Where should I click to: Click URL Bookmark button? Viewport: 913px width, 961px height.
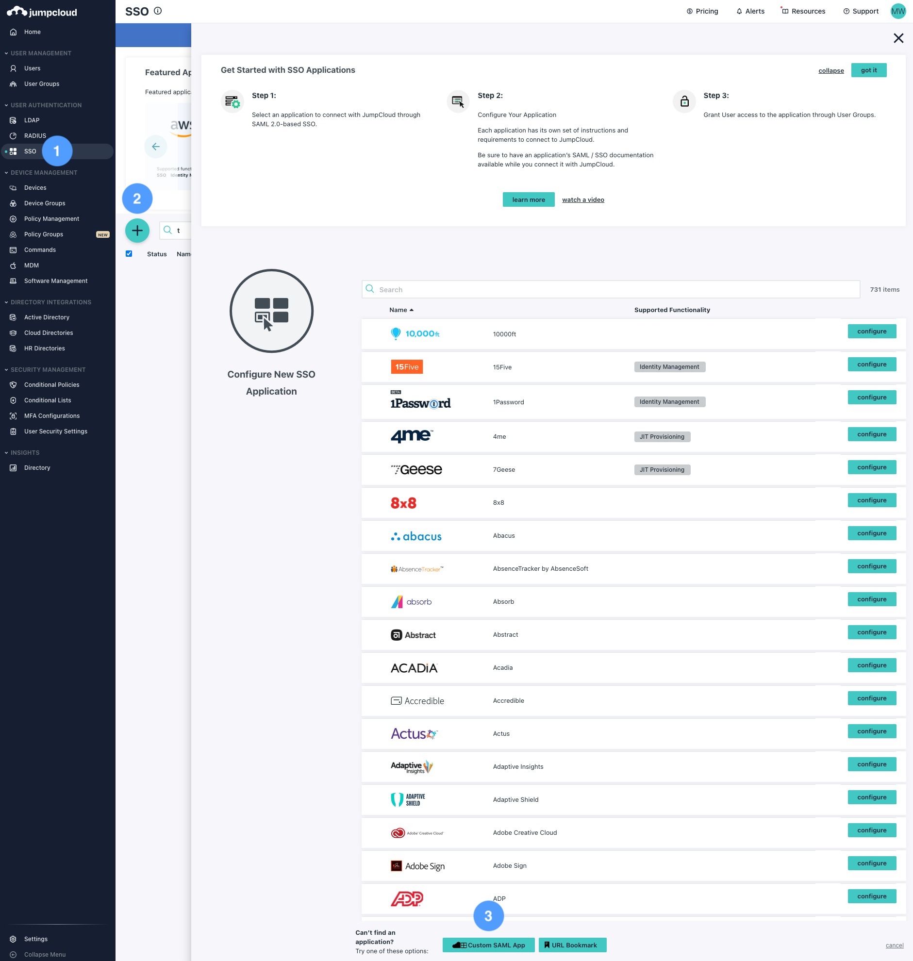[x=572, y=945]
